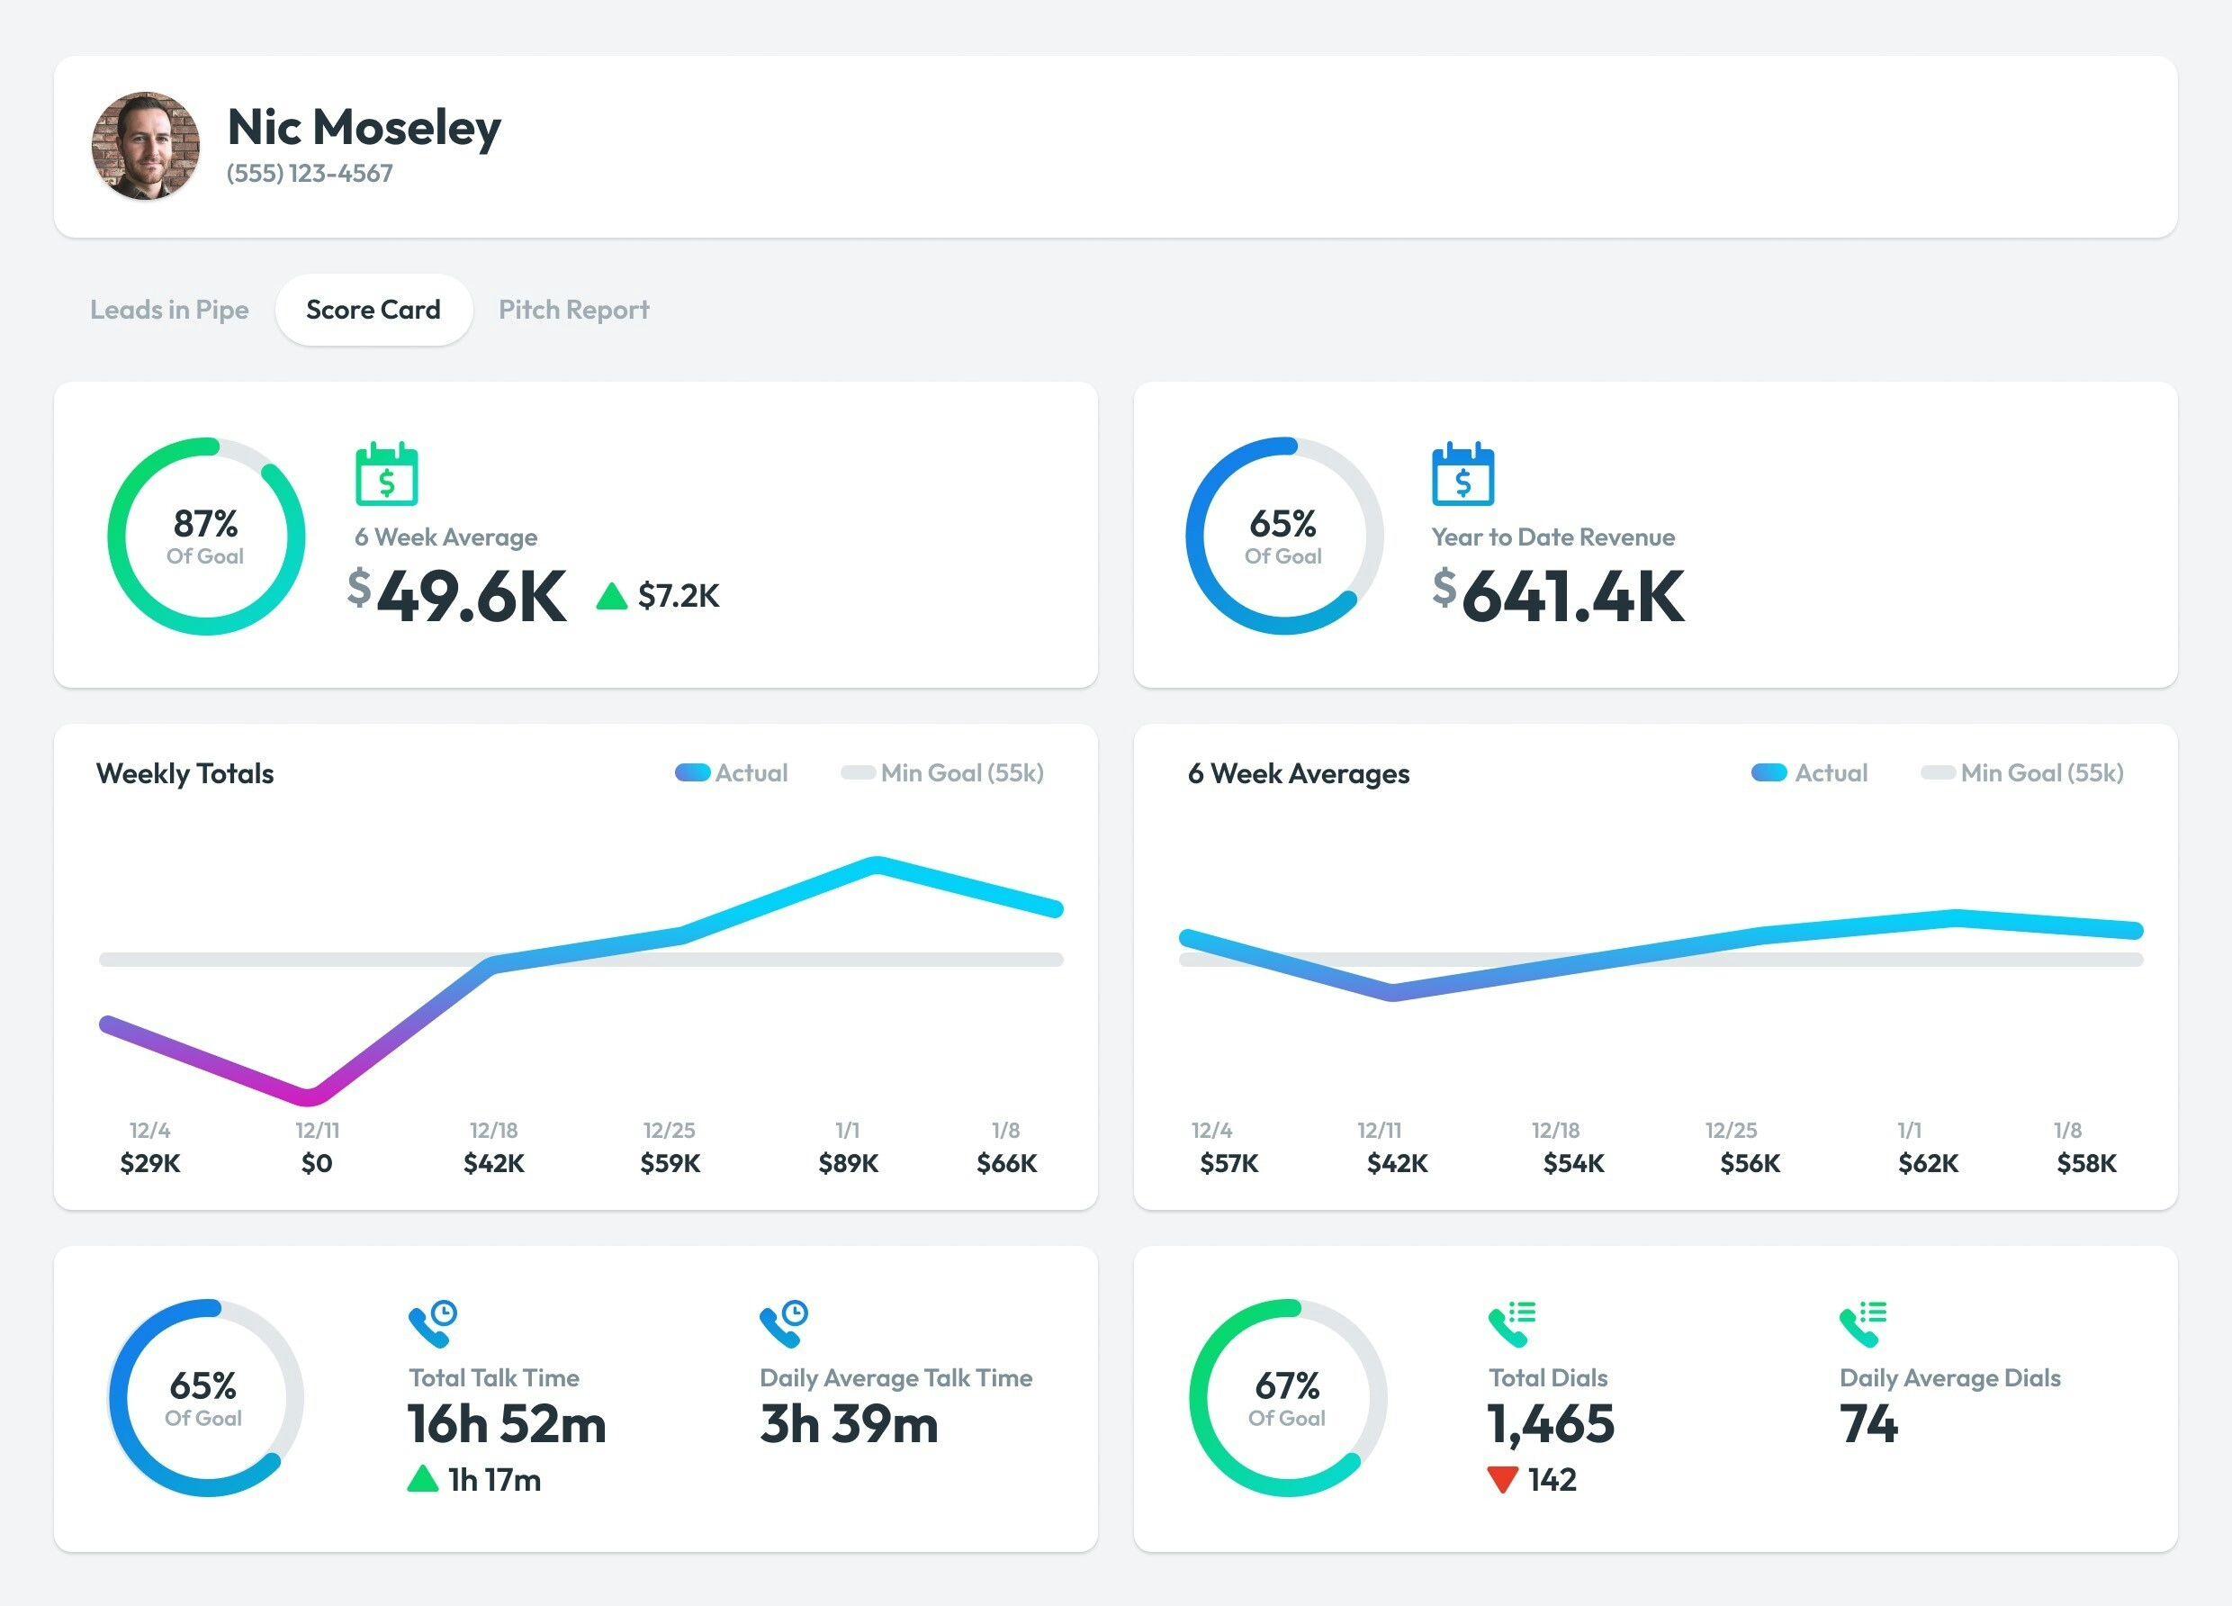
Task: Click the green calendar dollar icon
Action: (386, 474)
